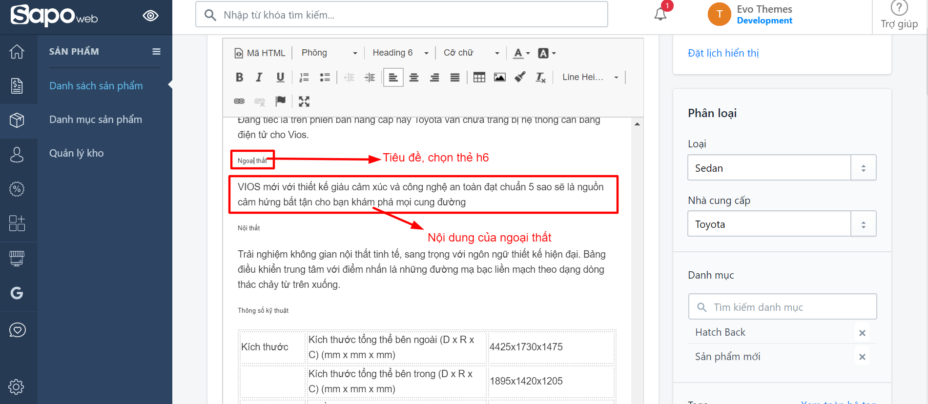Select the Products box icon in sidebar

17,120
